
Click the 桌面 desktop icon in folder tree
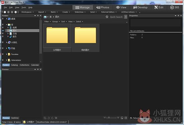pyautogui.click(x=9, y=19)
